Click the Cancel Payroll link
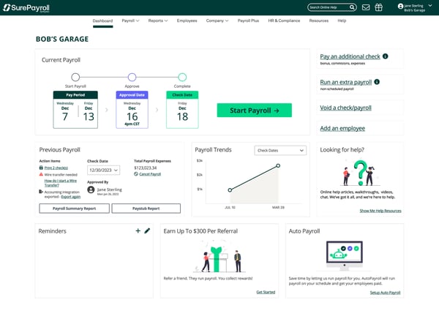 tap(150, 174)
